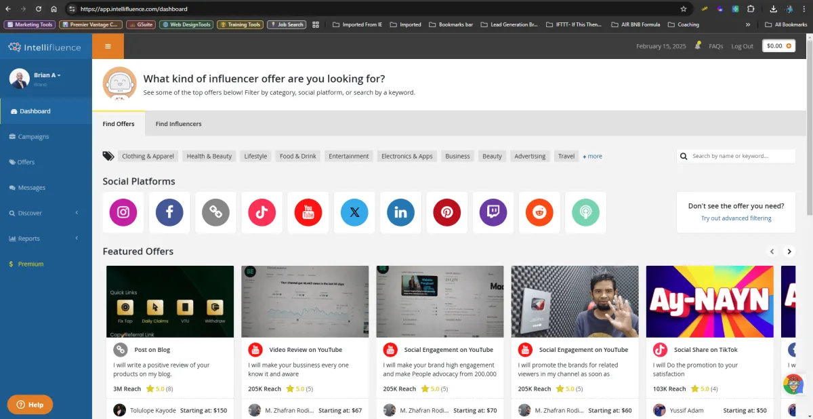Open browser extensions puzzle icon
Viewport: 813px width, 419px height.
click(x=751, y=9)
